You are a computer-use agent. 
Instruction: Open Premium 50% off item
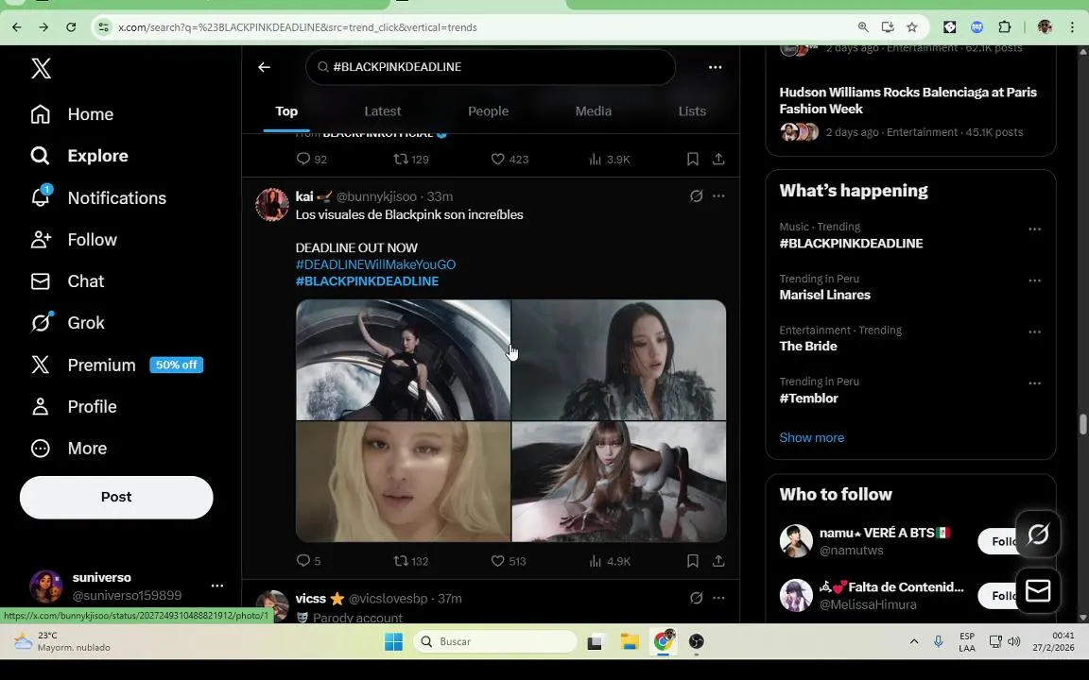[117, 365]
